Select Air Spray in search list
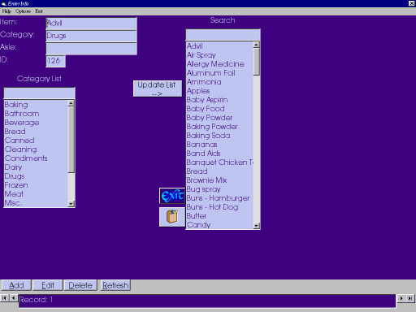 (219, 55)
